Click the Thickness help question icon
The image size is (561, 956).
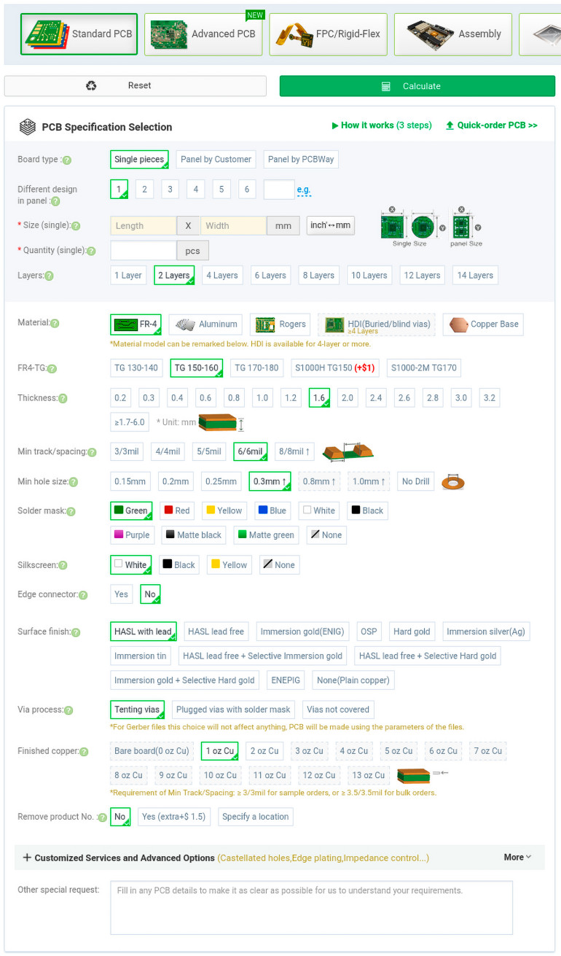tap(63, 399)
